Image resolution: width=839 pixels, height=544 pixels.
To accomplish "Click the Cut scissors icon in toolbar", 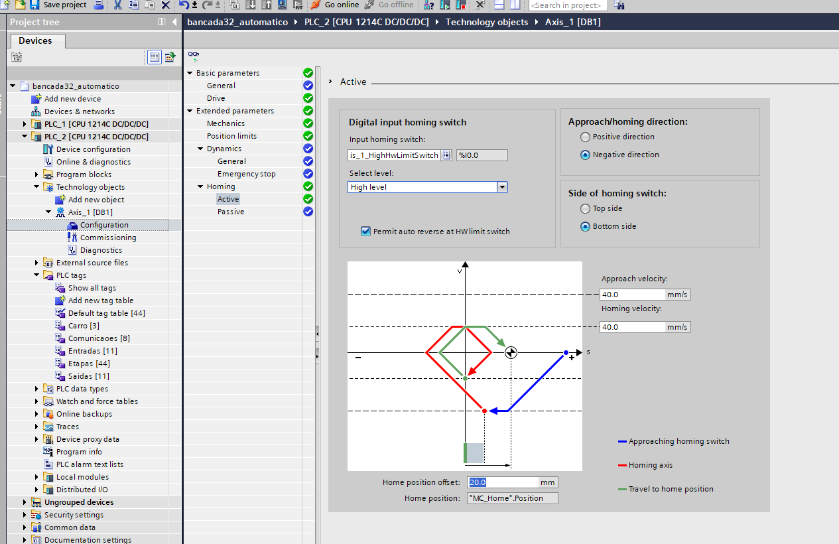I will tap(117, 5).
